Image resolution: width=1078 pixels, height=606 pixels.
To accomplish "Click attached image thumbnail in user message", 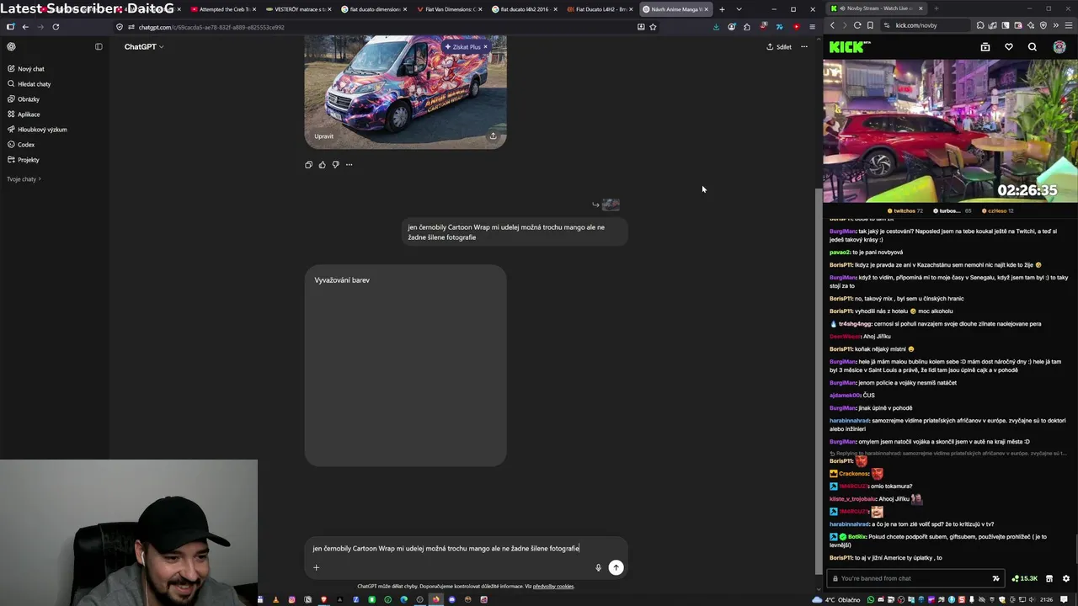I will click(x=611, y=205).
